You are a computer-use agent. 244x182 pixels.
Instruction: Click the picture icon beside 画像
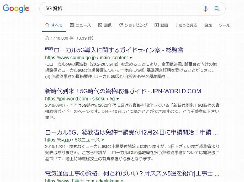(x=100, y=25)
